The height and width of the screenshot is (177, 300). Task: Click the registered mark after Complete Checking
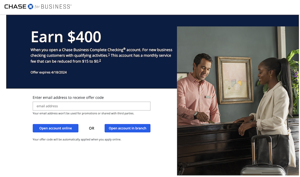tap(124, 49)
